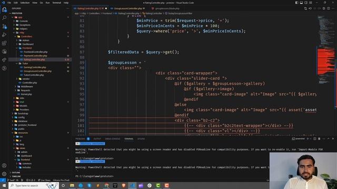
Task: Open the Edit menu
Action: click(16, 3)
